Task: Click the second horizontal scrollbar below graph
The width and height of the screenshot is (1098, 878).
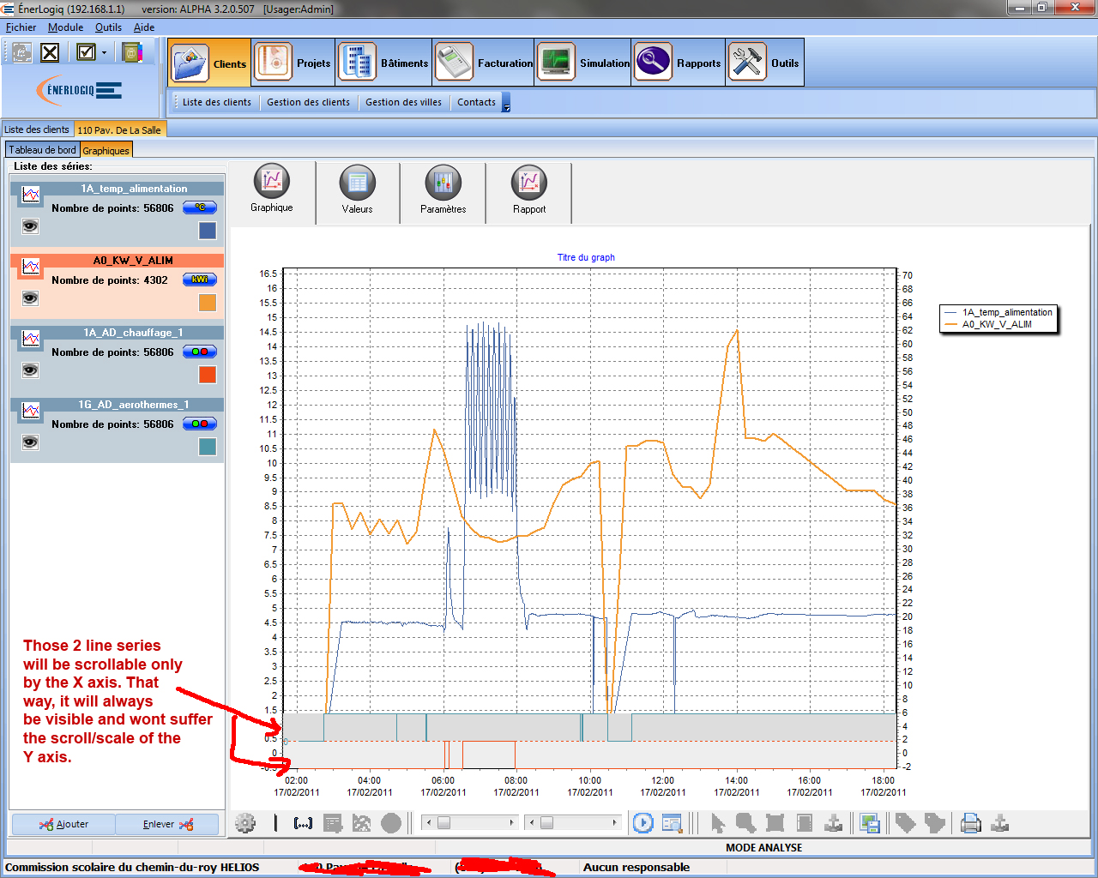Action: coord(573,823)
